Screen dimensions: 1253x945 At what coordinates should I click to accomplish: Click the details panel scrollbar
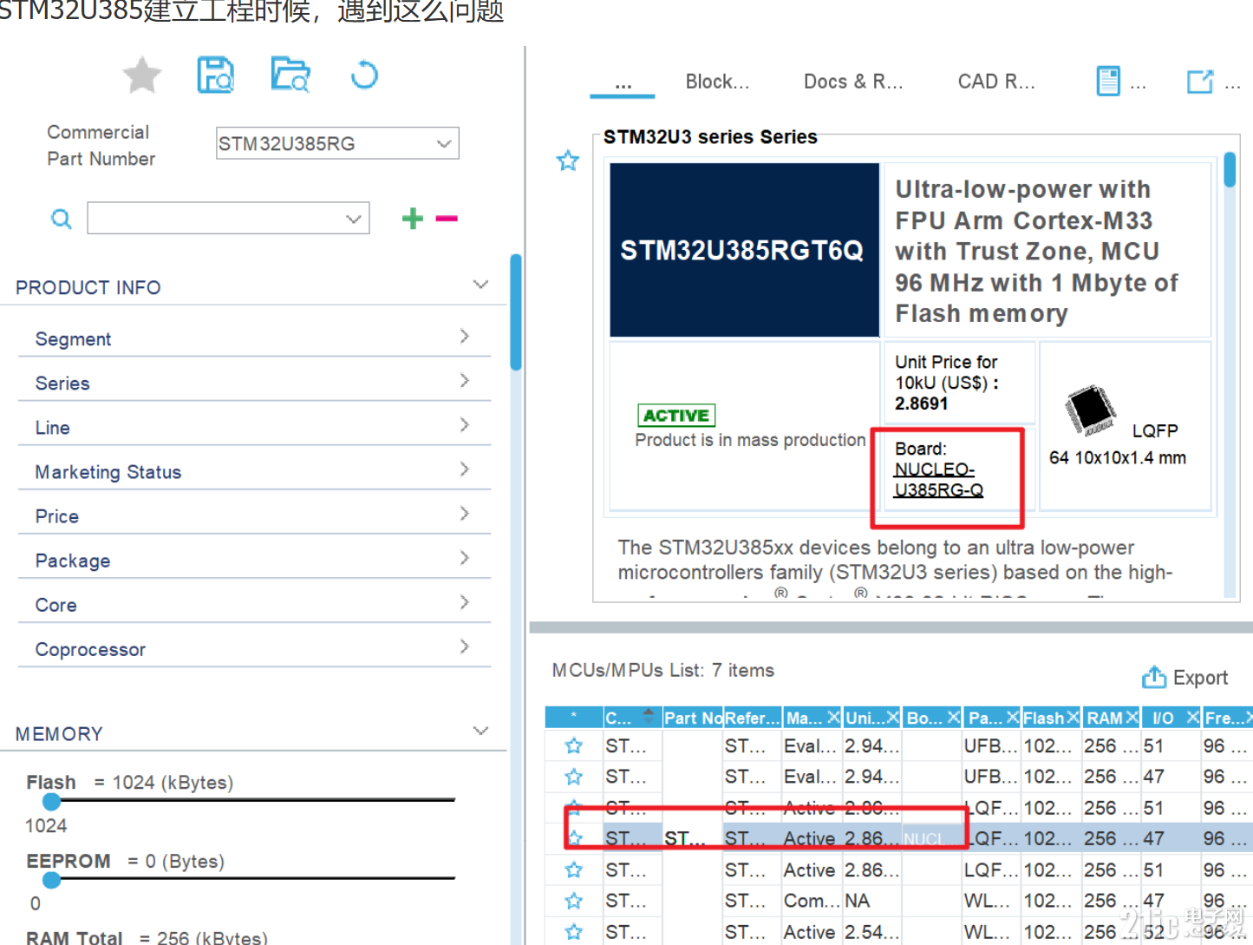[x=1230, y=170]
